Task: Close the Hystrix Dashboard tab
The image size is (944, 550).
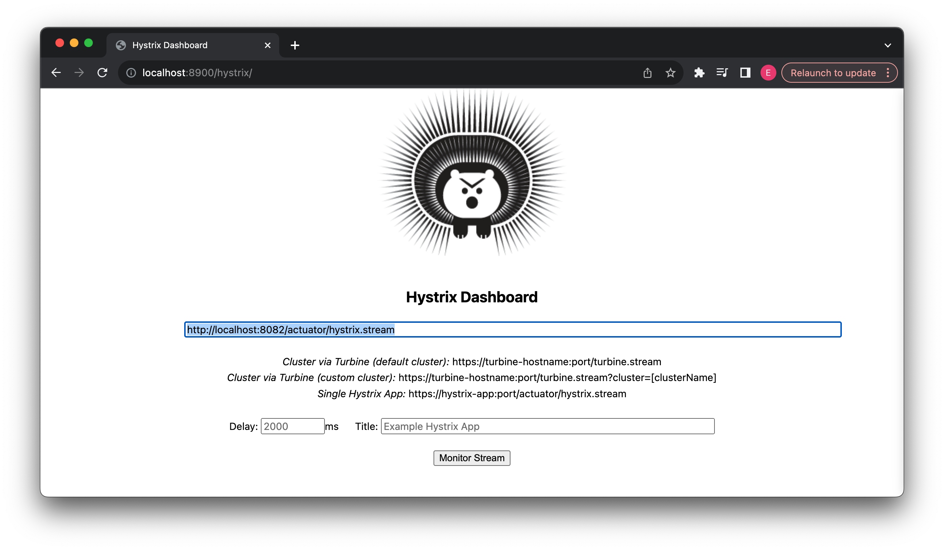Action: [267, 45]
